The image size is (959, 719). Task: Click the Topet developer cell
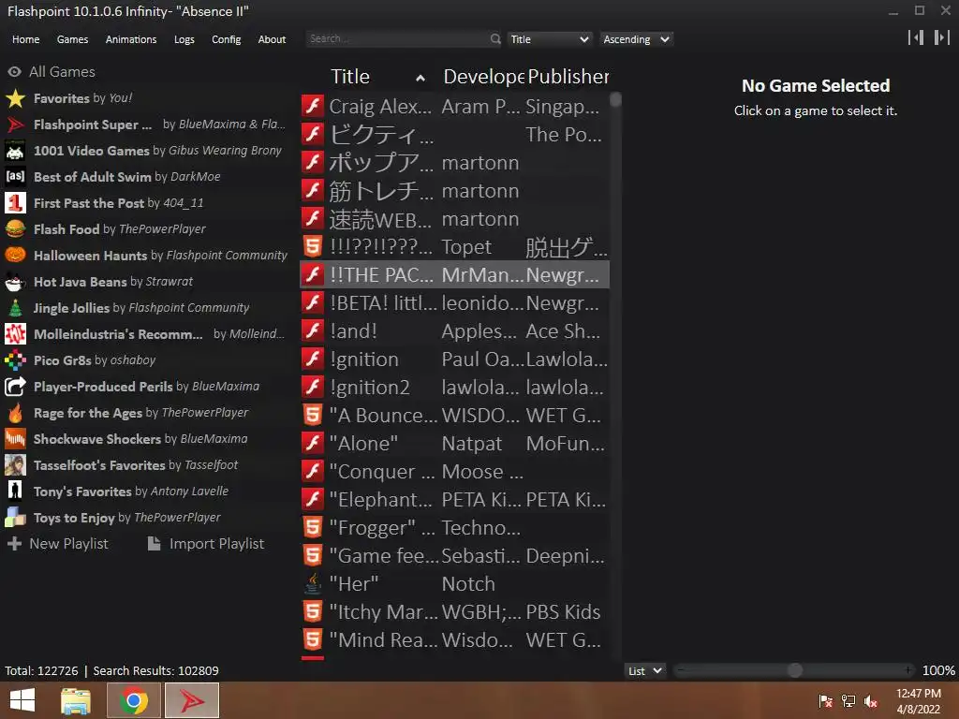[466, 246]
